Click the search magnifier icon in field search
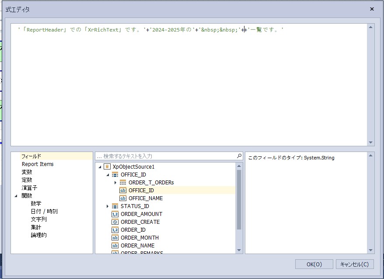This screenshot has width=384, height=279. click(x=239, y=156)
